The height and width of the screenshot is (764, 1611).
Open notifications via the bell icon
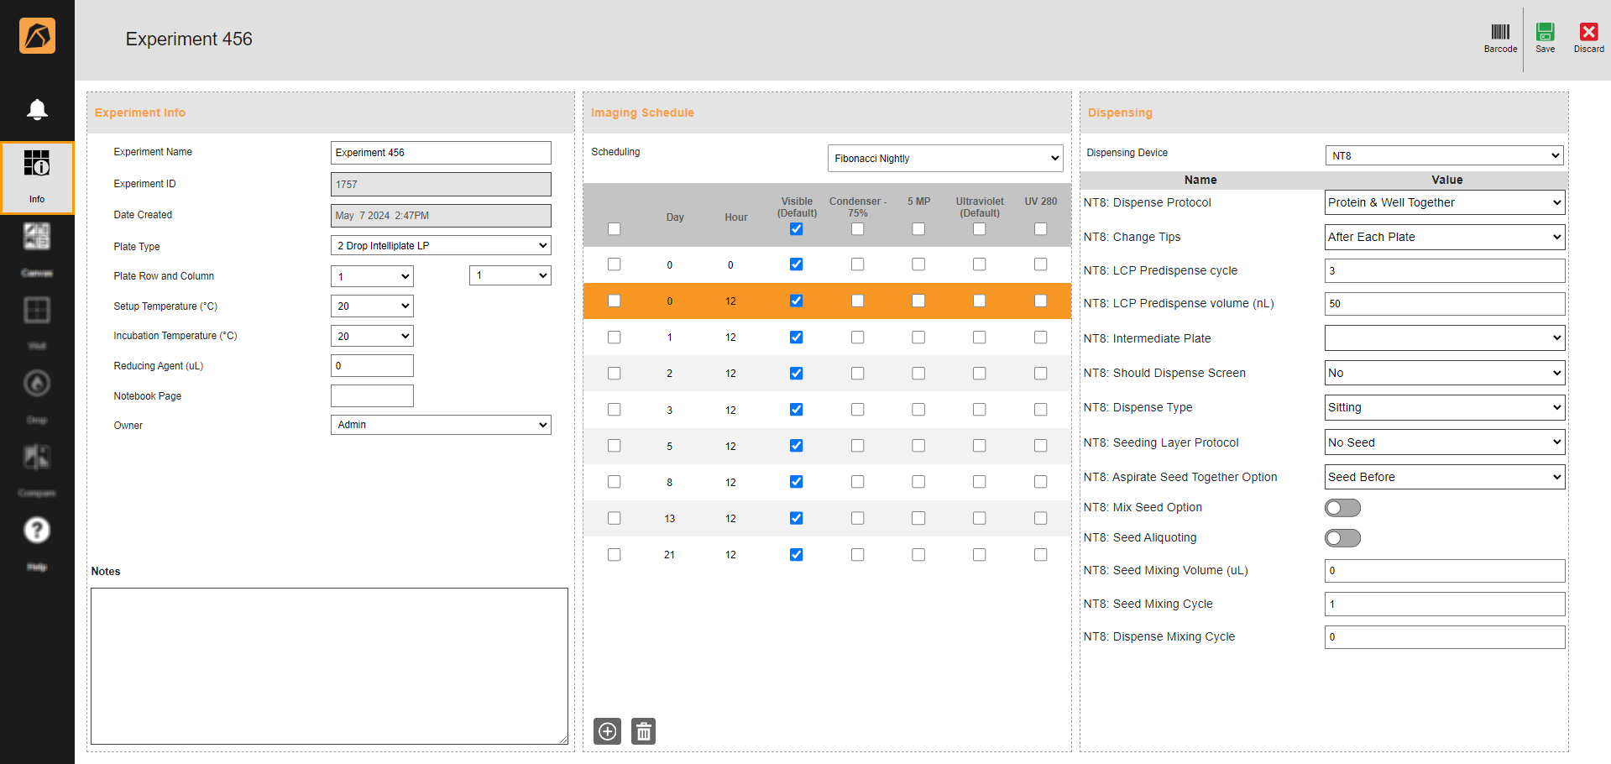pos(37,110)
